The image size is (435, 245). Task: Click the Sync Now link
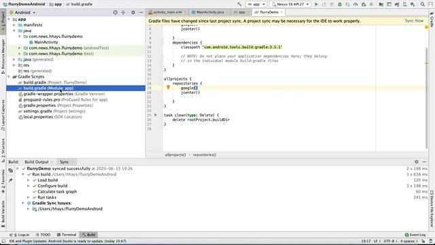coord(414,21)
